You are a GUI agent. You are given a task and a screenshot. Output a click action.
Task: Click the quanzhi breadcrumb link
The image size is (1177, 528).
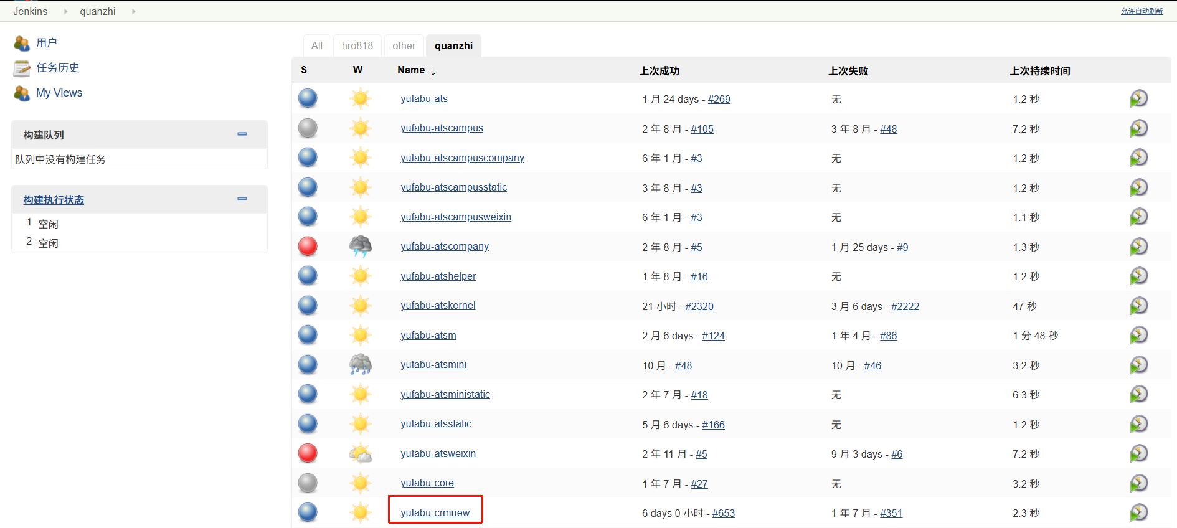click(x=98, y=11)
